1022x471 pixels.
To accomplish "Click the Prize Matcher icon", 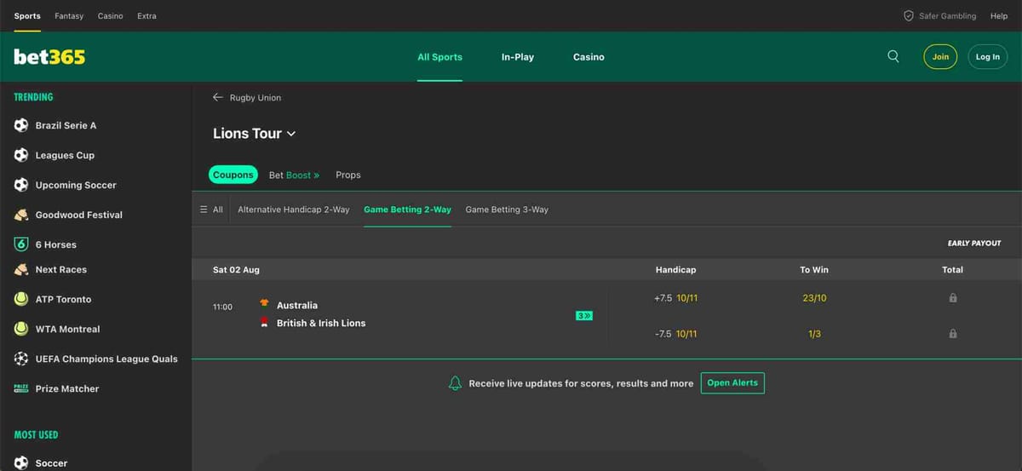I will 21,388.
